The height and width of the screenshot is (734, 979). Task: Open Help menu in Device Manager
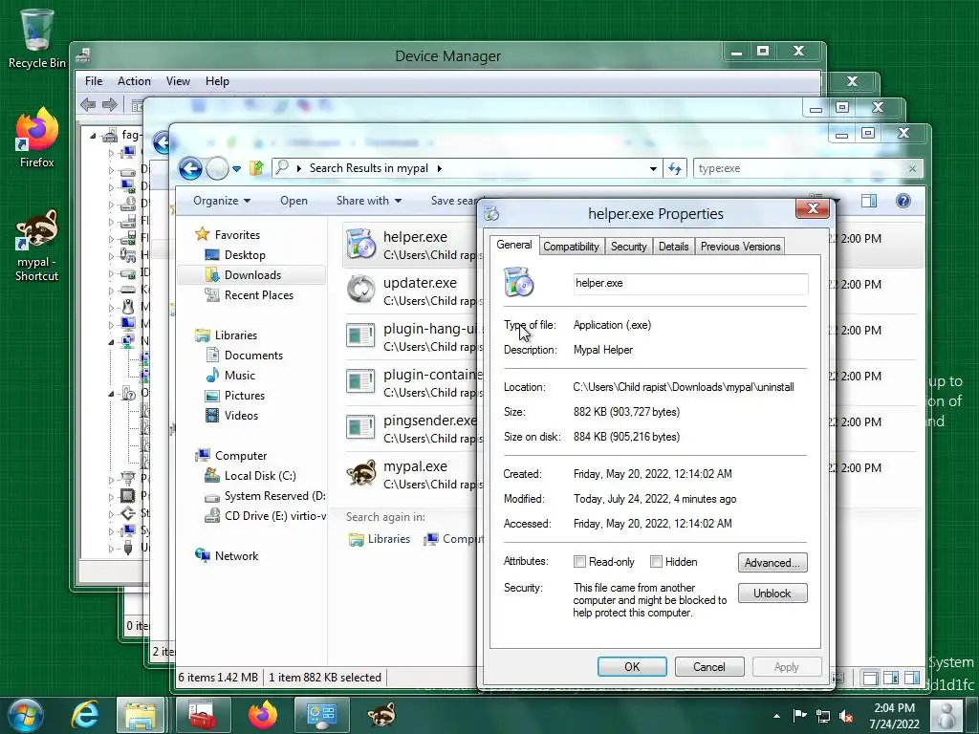point(217,81)
